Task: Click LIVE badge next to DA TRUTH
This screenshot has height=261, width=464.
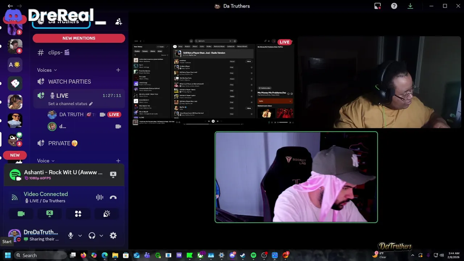Action: (x=114, y=115)
